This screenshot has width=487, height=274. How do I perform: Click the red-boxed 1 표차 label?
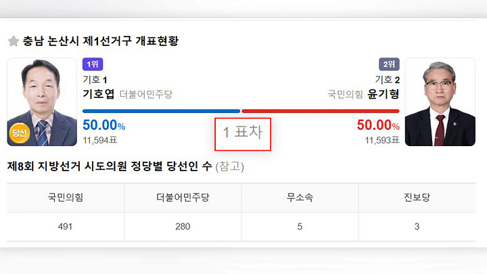point(243,134)
